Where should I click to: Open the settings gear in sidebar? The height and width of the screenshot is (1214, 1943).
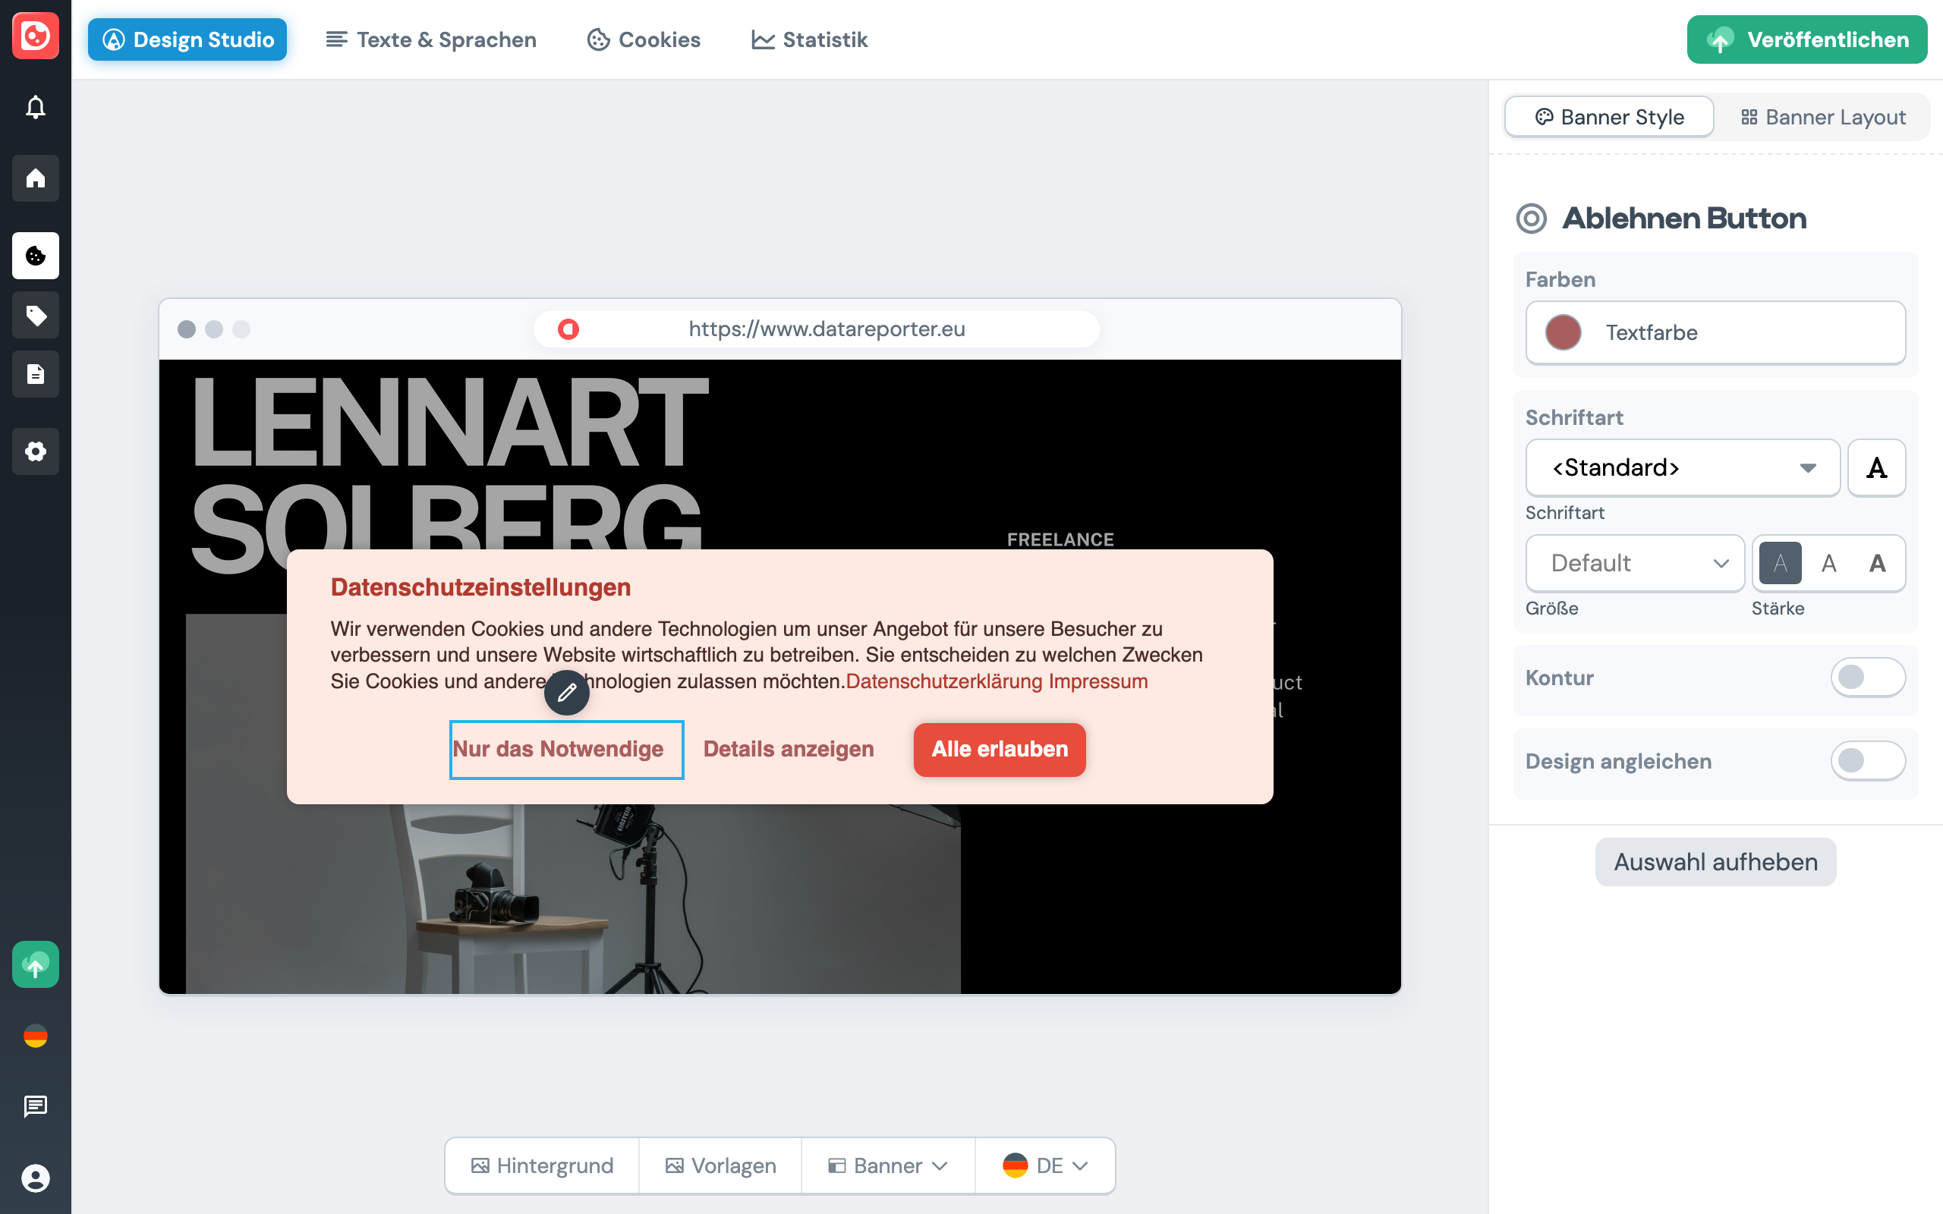point(36,451)
